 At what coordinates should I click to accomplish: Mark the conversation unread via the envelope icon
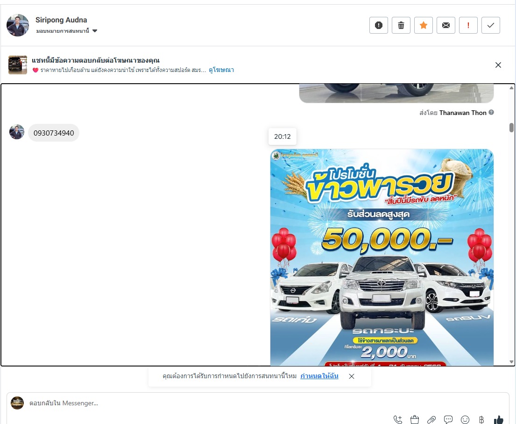tap(445, 25)
